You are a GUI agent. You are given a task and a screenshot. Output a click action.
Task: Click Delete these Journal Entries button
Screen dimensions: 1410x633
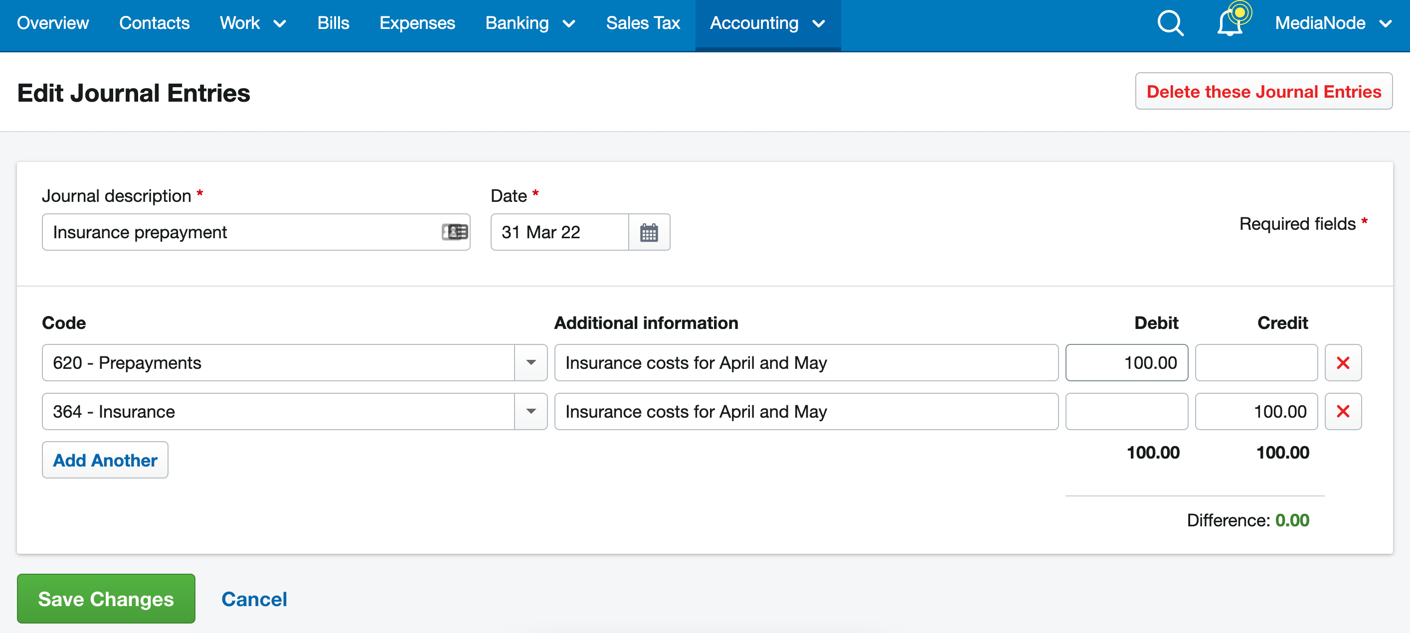click(1263, 91)
